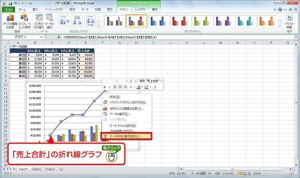Switch to the ページレイアウト tab
The image size is (300, 178).
pos(54,9)
